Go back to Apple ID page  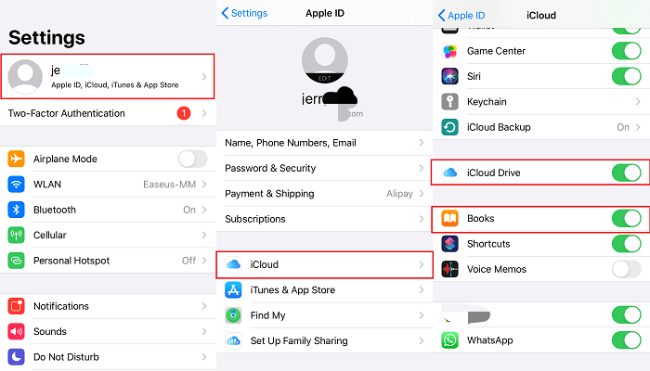[x=461, y=15]
